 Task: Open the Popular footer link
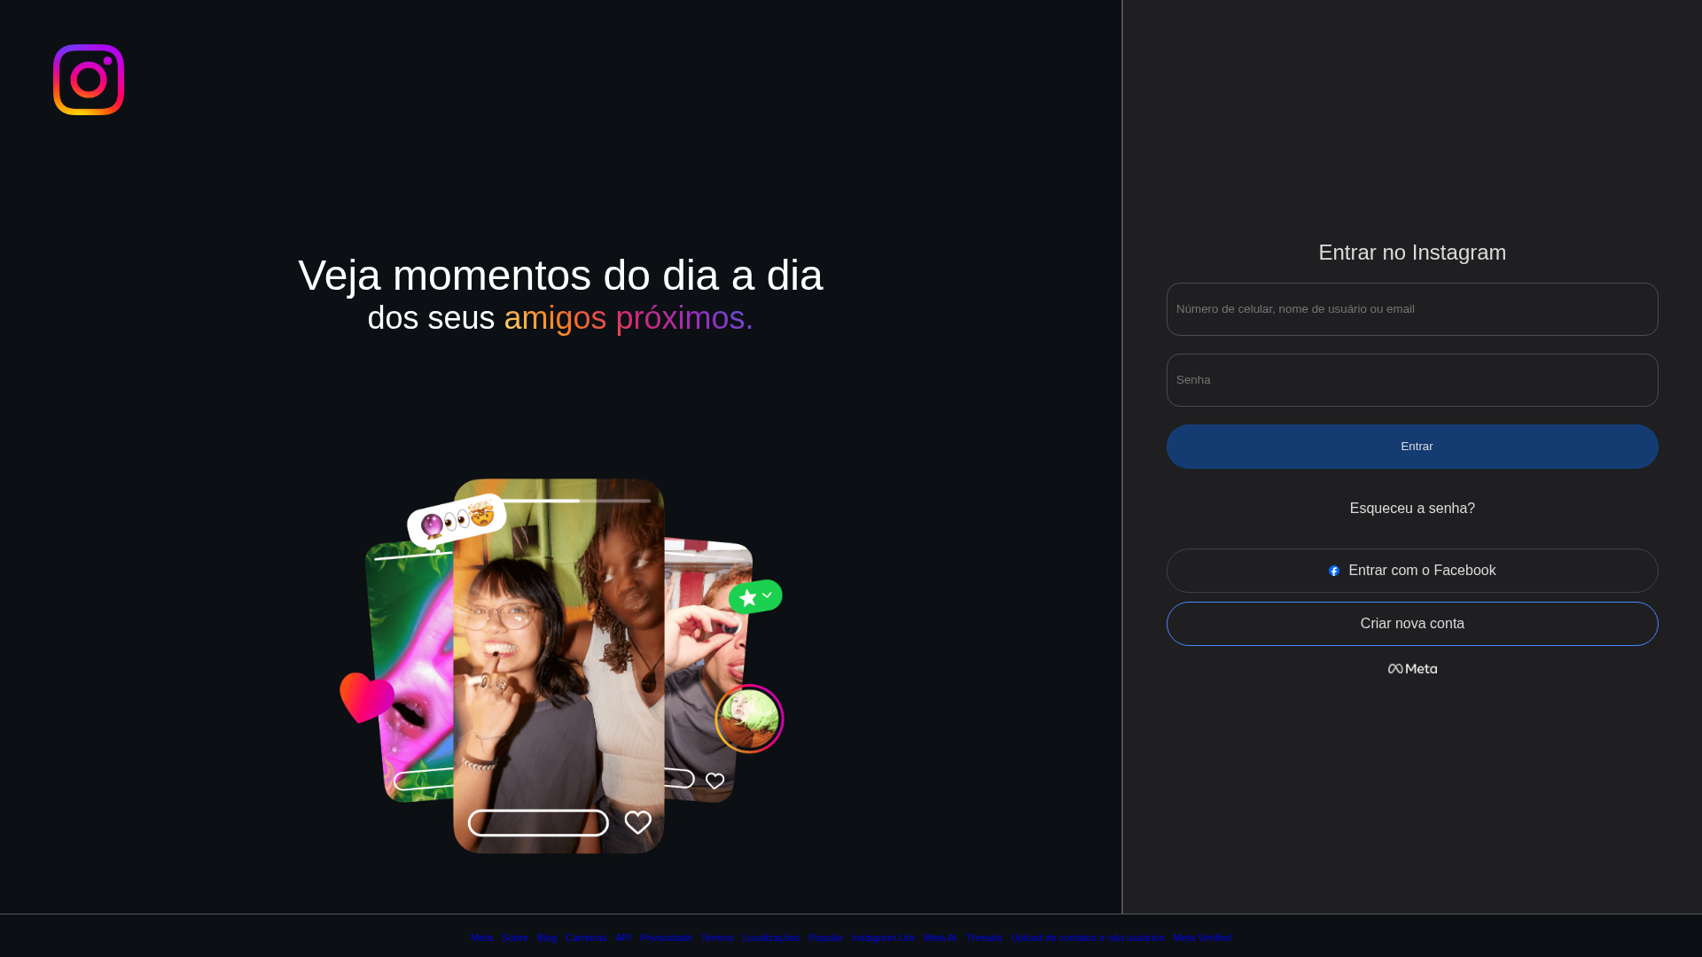click(825, 938)
